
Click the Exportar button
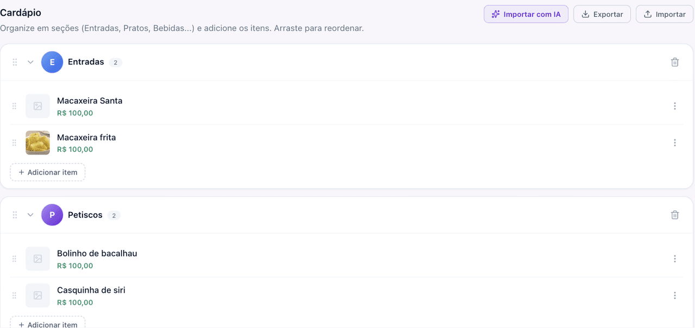tap(602, 14)
